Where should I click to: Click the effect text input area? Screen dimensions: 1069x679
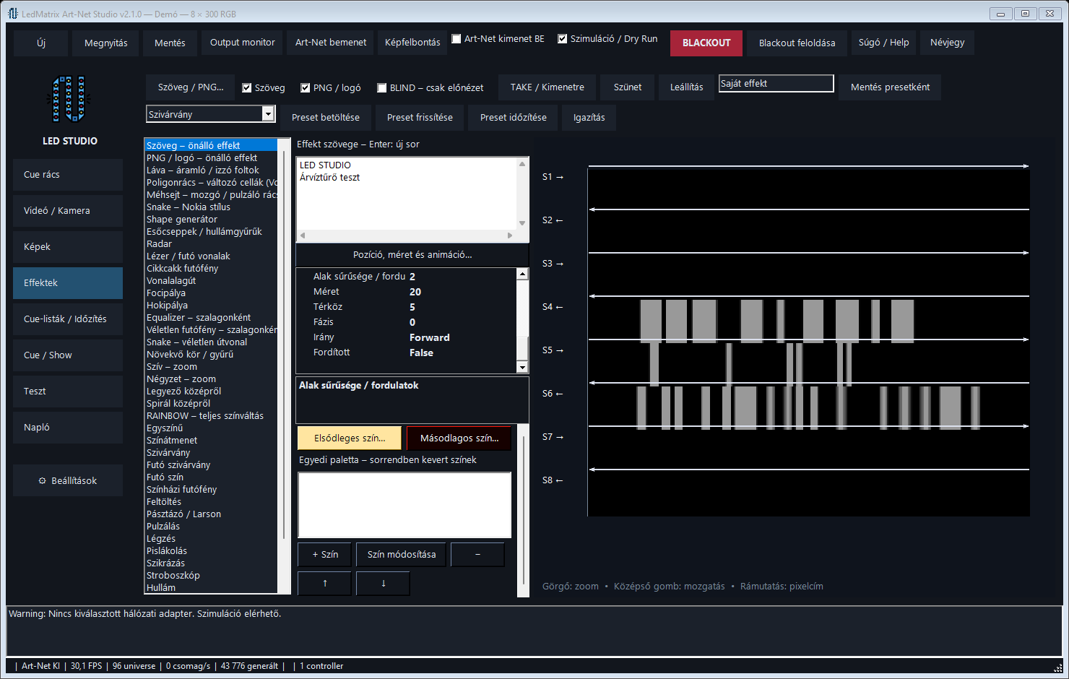[x=407, y=194]
